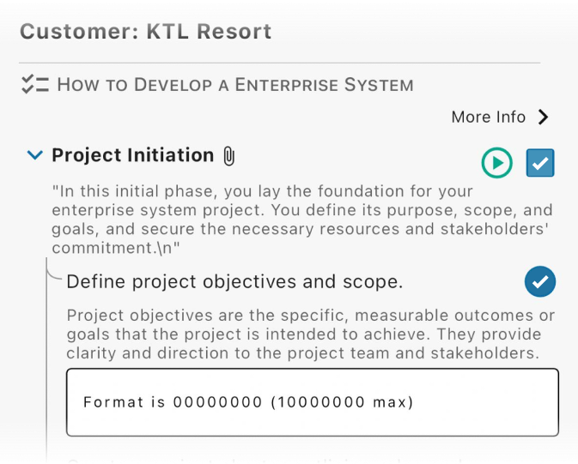Select the 'Define project objectives and scope' step
This screenshot has height=464, width=578.
click(x=234, y=281)
